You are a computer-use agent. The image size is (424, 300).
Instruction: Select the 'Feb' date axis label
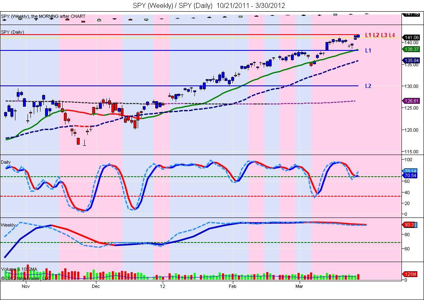pyautogui.click(x=232, y=286)
